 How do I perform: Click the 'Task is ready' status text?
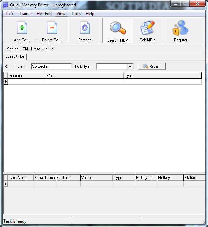(x=15, y=221)
